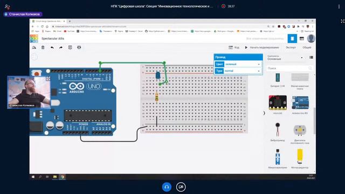Image resolution: width=345 pixels, height=194 pixels.
Task: Select the vibration motor component
Action: coord(278,131)
